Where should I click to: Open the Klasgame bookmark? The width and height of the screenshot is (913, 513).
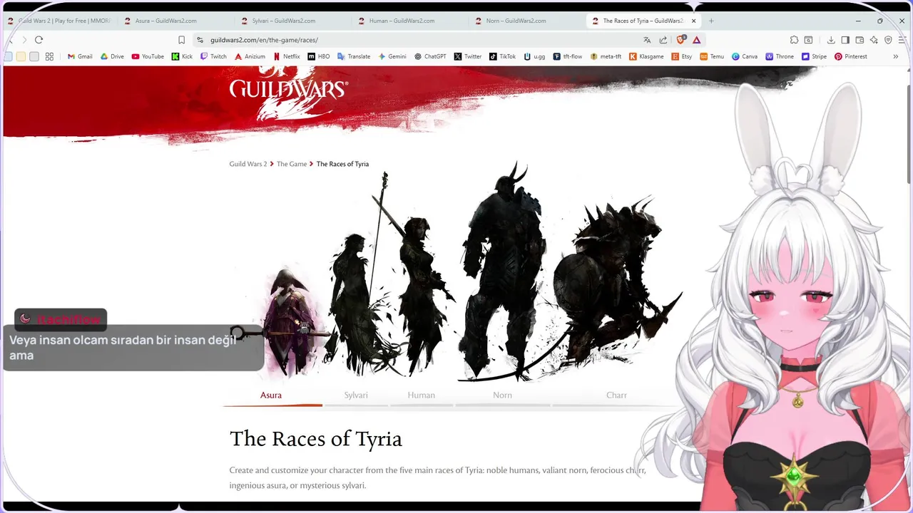pos(646,56)
